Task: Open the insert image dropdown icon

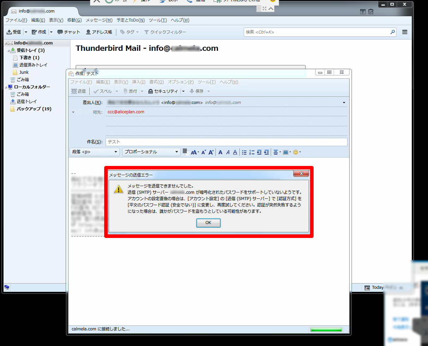Action: pos(287,152)
